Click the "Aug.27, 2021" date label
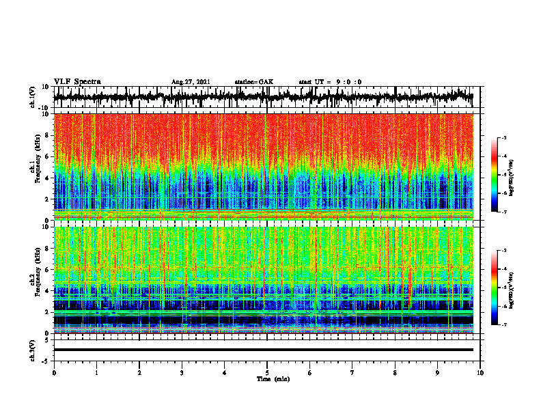This screenshot has height=418, width=541. [191, 82]
